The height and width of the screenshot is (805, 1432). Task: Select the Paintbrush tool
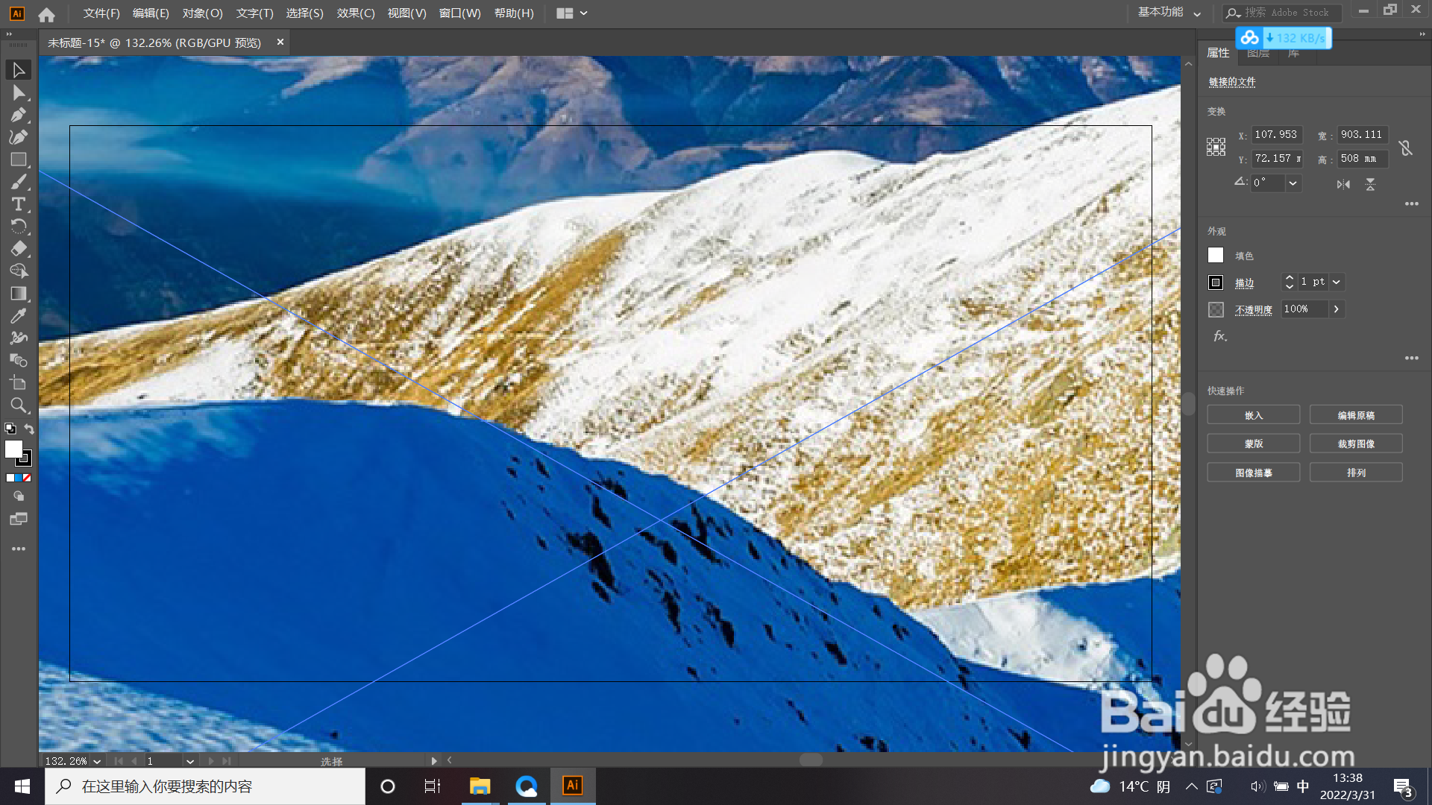pos(19,182)
